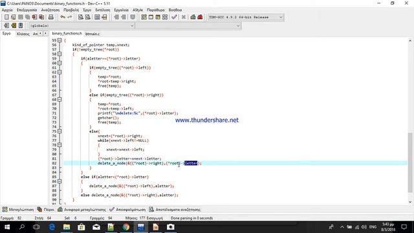414x233 pixels.
Task: Compile the program with toolbar icon
Action: point(144,17)
